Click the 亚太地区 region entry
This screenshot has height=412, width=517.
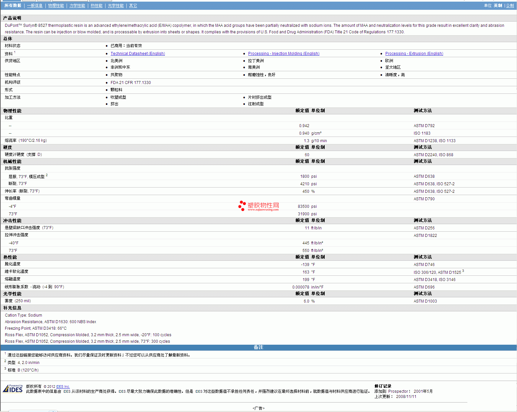393,67
